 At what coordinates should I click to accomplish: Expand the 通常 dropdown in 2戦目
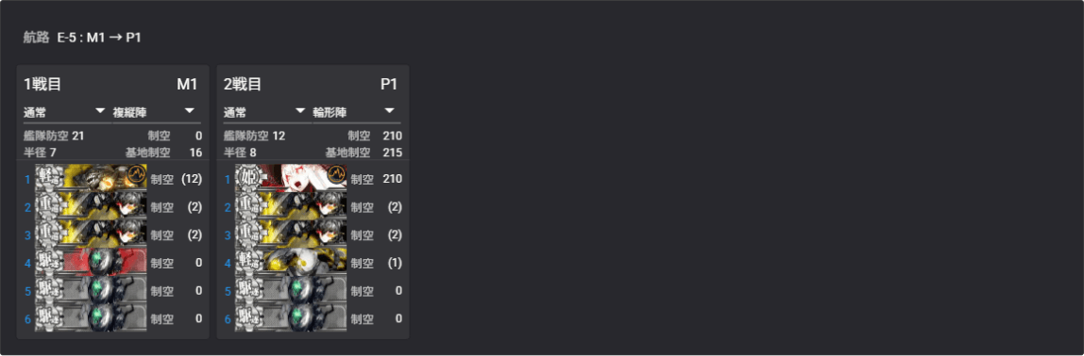[264, 112]
